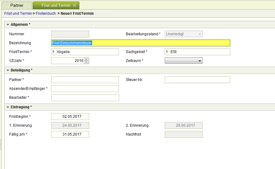Click the Absender/Empfänger field

85,89
